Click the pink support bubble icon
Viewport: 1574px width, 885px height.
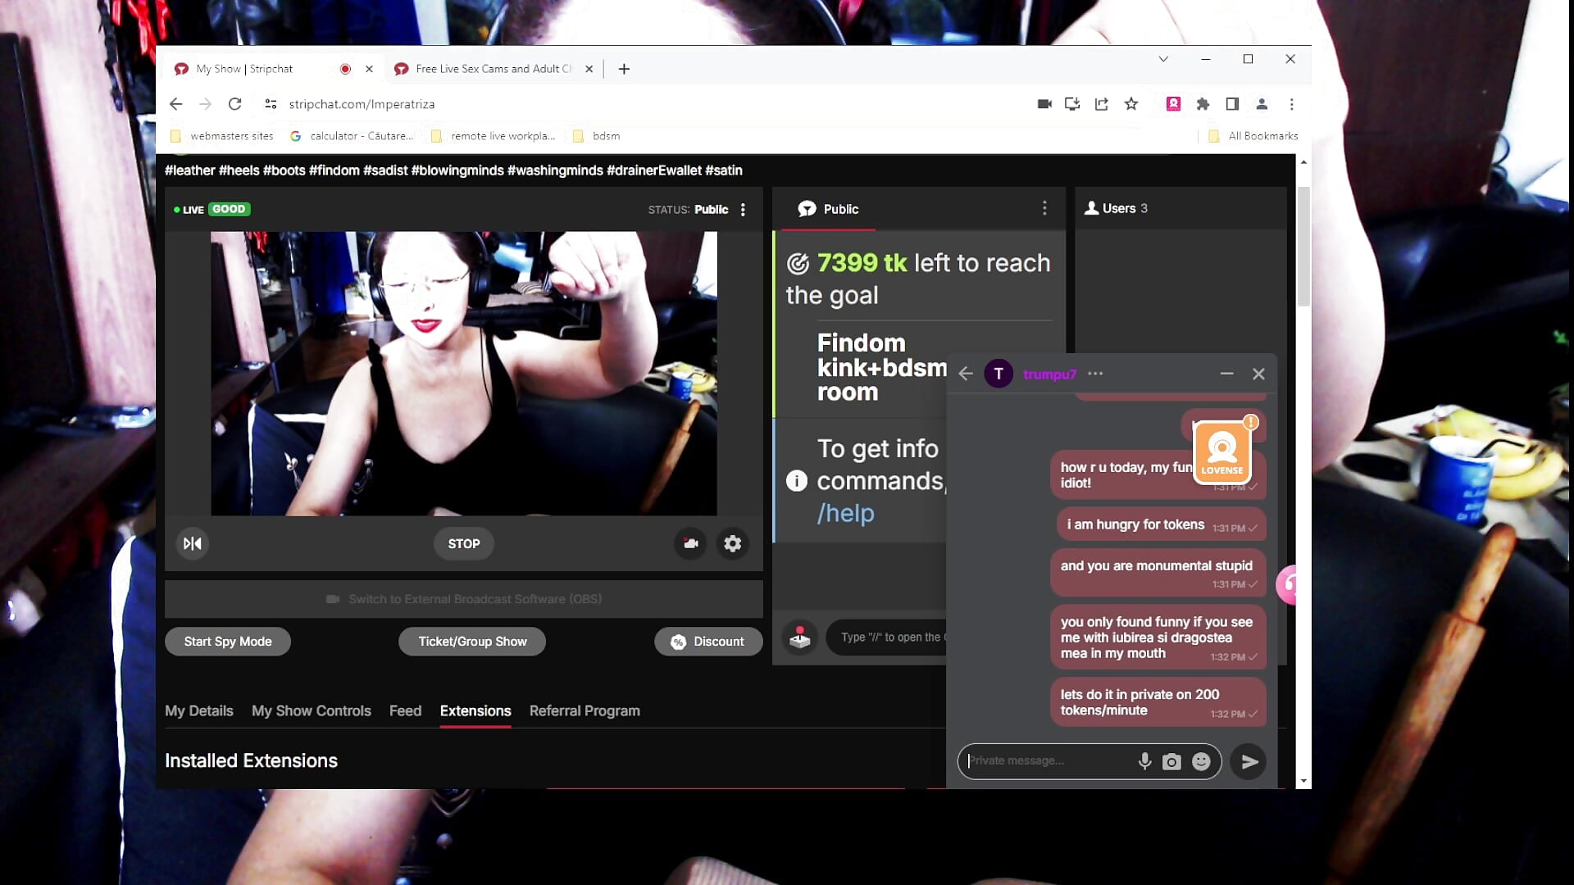(1287, 584)
